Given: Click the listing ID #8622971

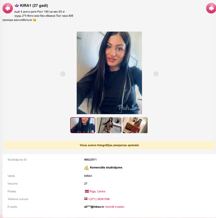Looking at the screenshot, I should pyautogui.click(x=90, y=160).
